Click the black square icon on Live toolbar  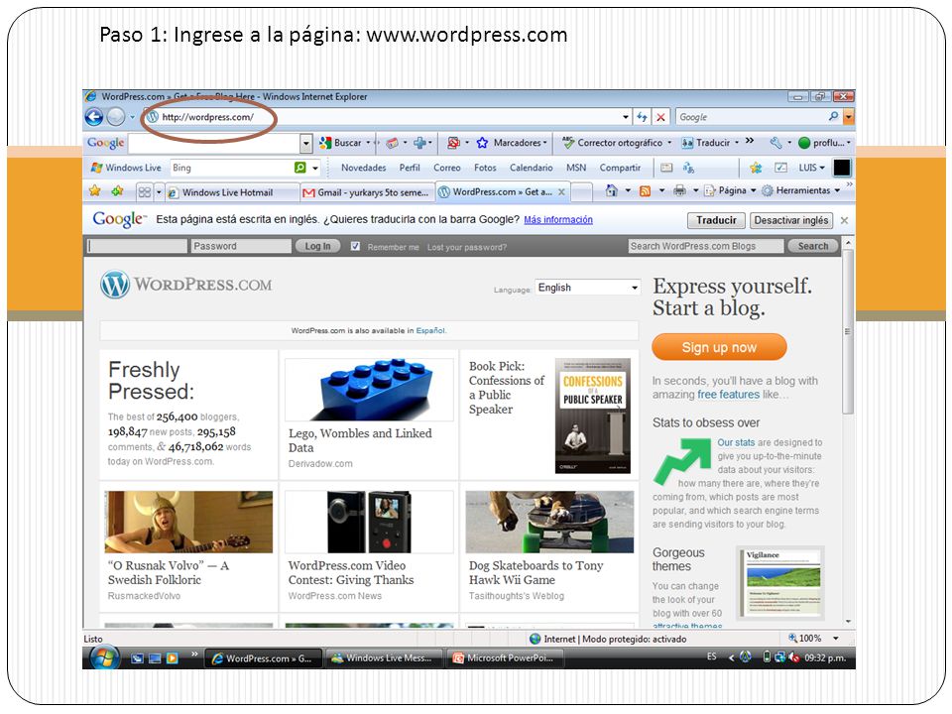coord(842,168)
